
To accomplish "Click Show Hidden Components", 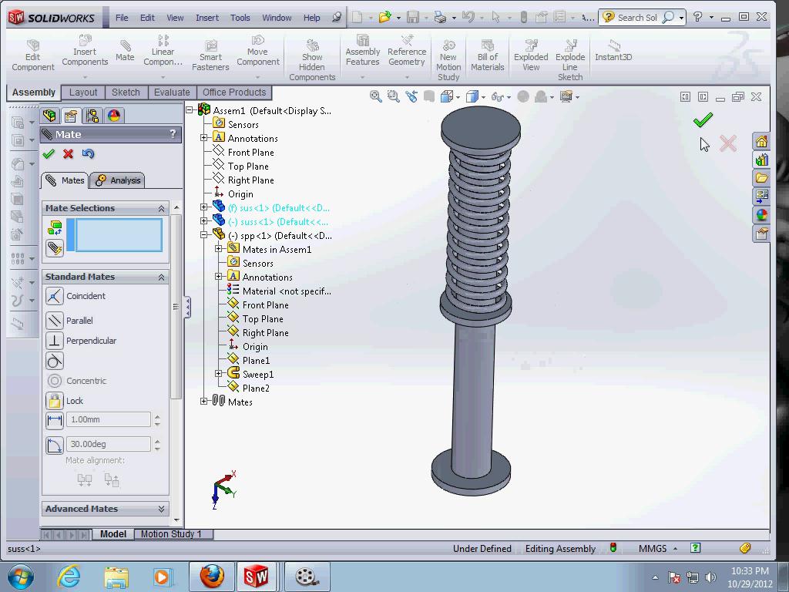I will point(312,60).
